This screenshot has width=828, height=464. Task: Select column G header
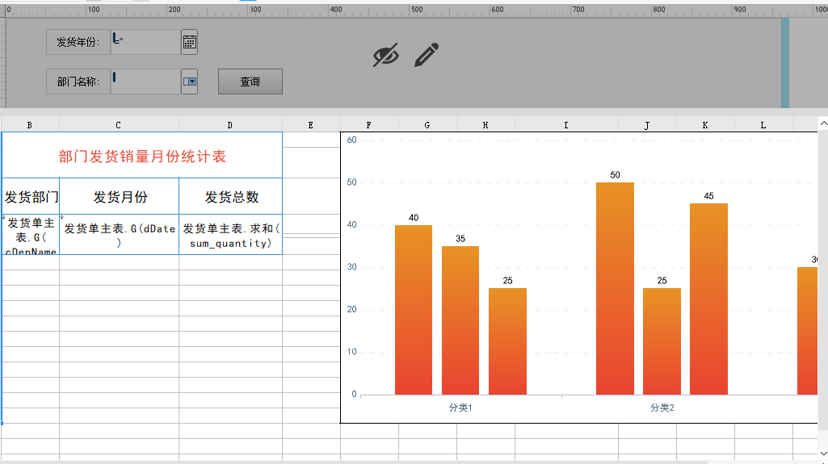(x=427, y=125)
